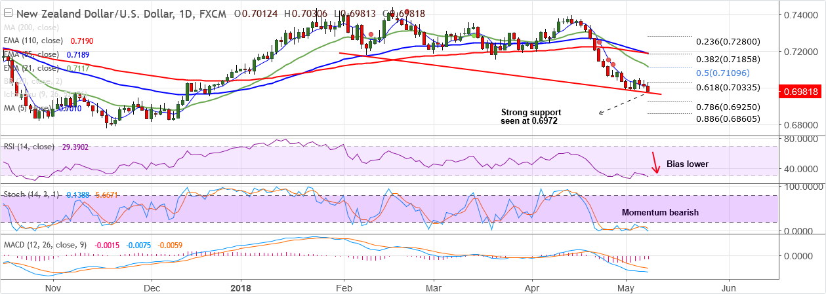Select the EMA (21, close) legend label

click(30, 68)
